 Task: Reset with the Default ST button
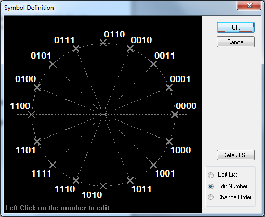coord(235,155)
